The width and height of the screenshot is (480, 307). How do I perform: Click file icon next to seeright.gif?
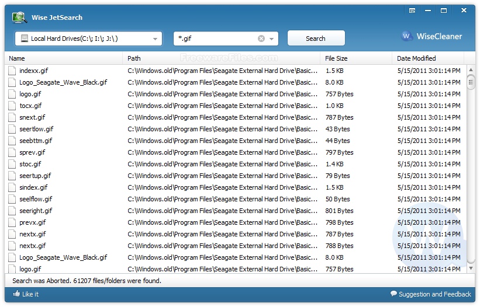pyautogui.click(x=12, y=211)
